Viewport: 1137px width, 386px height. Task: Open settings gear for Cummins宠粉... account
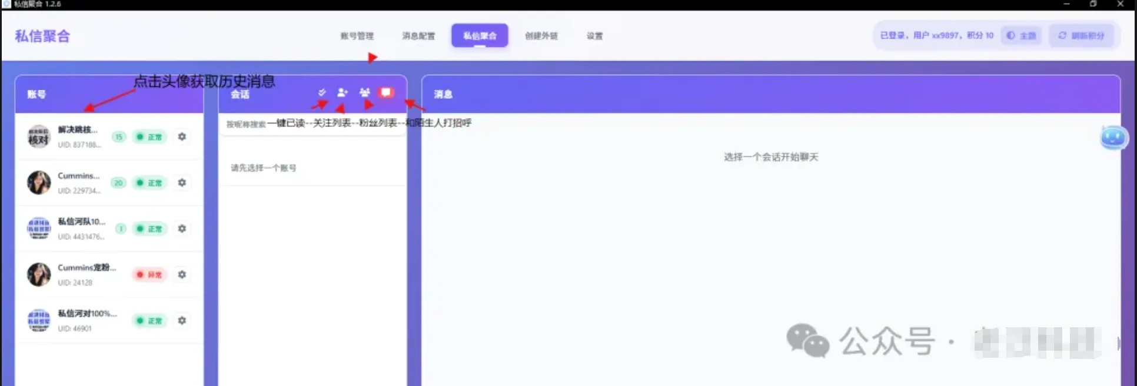[182, 274]
